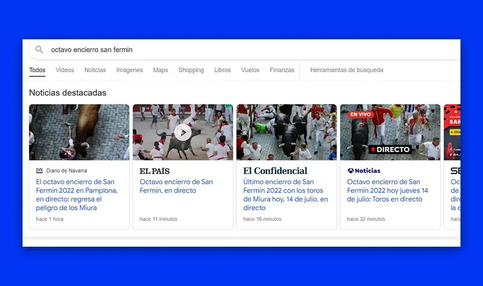Click the DIRECTO label on thumbnail
Viewport: 483px width, 286px height.
(x=390, y=149)
